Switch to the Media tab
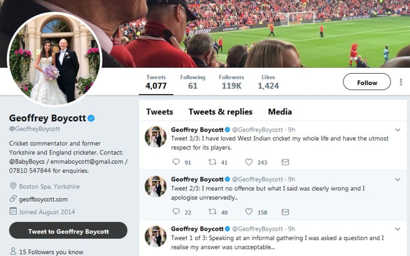Screen dimensions: 410x256 pos(280,112)
